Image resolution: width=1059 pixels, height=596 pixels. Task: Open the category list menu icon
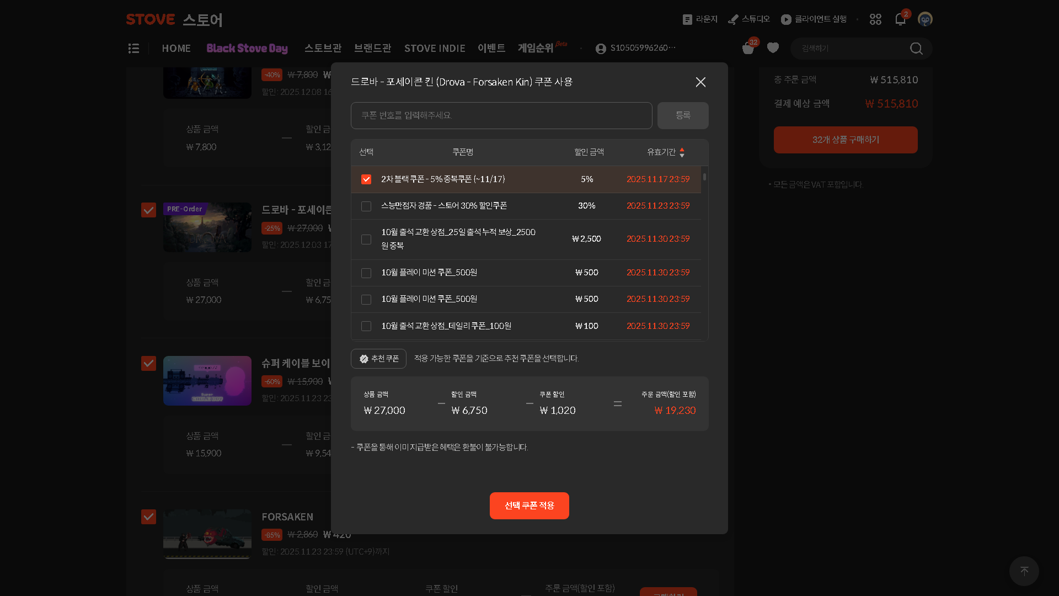(x=133, y=49)
